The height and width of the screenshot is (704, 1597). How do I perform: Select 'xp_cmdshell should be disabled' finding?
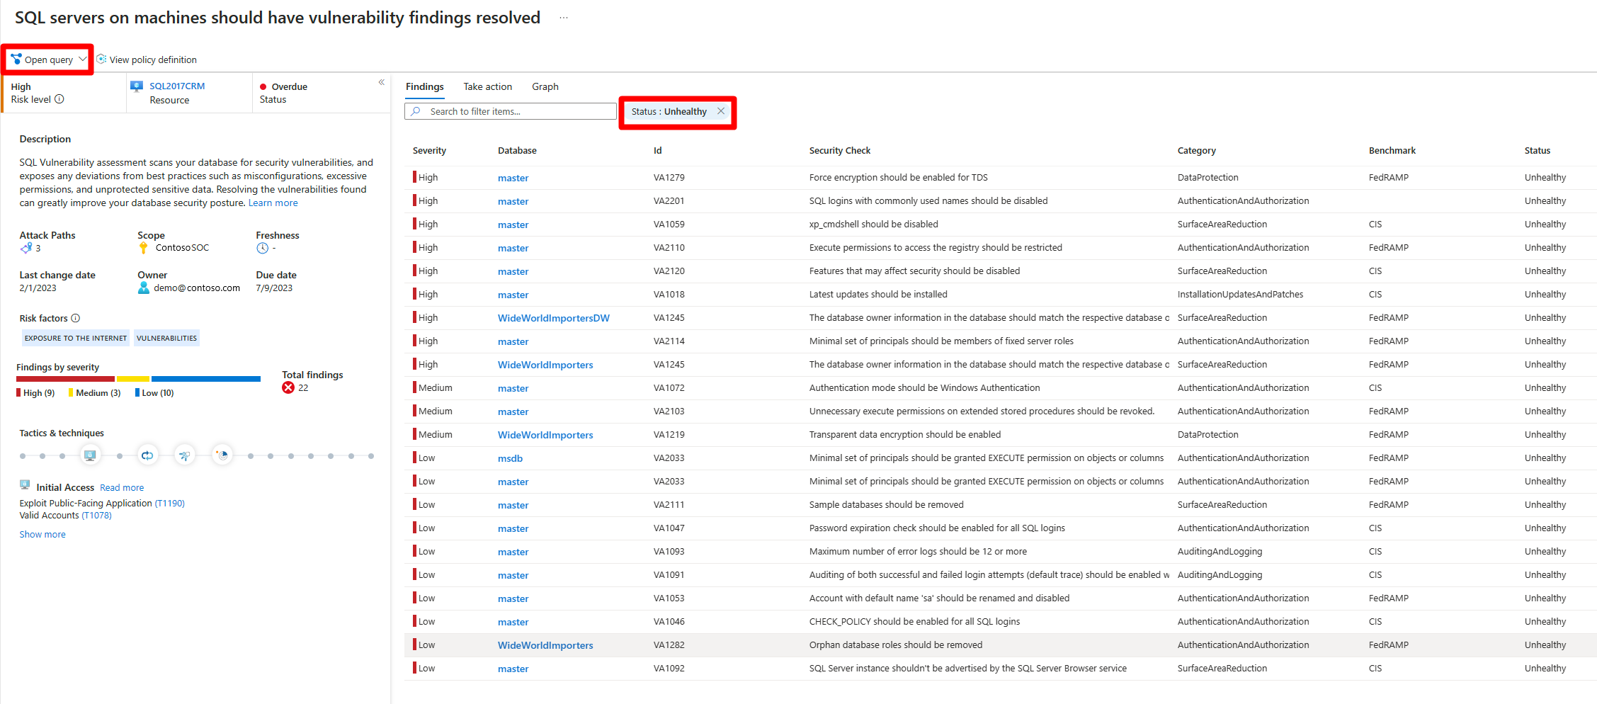[873, 225]
